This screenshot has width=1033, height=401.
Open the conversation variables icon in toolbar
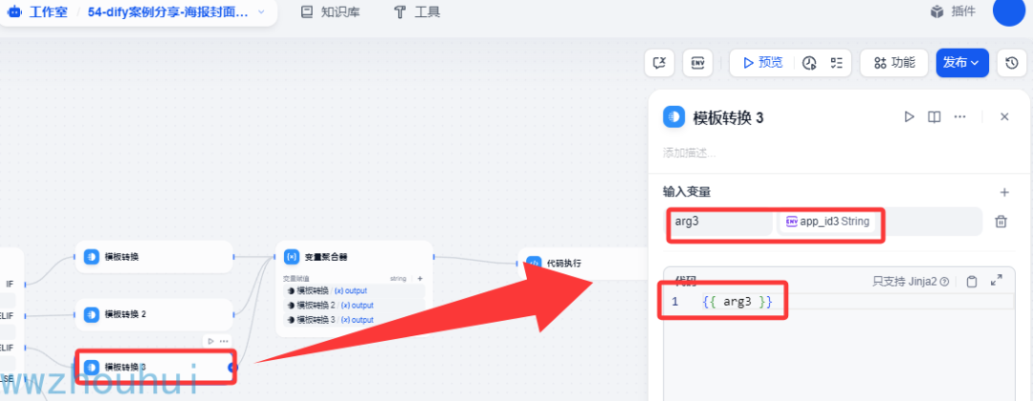pyautogui.click(x=659, y=63)
